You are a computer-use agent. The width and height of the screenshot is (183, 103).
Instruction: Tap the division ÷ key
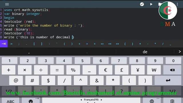41,70
